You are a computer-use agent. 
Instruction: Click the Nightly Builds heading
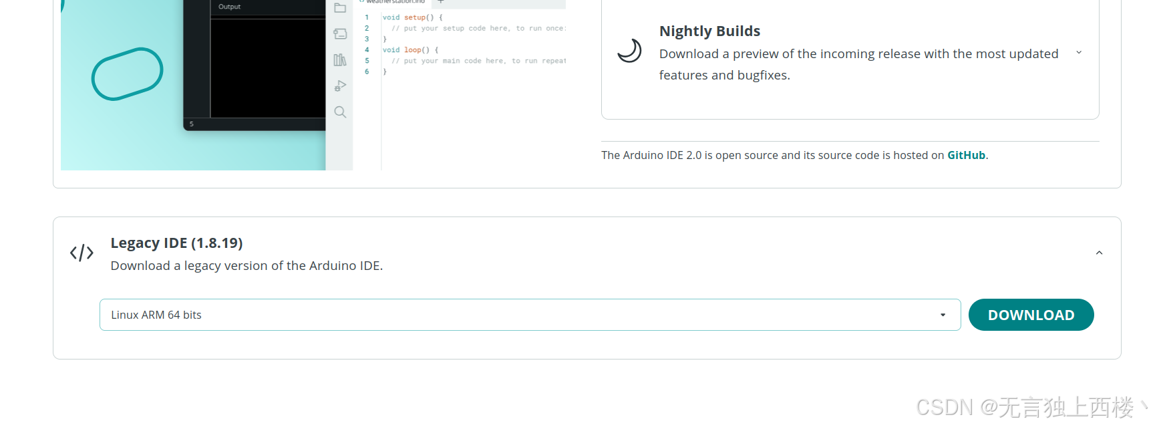coord(709,31)
